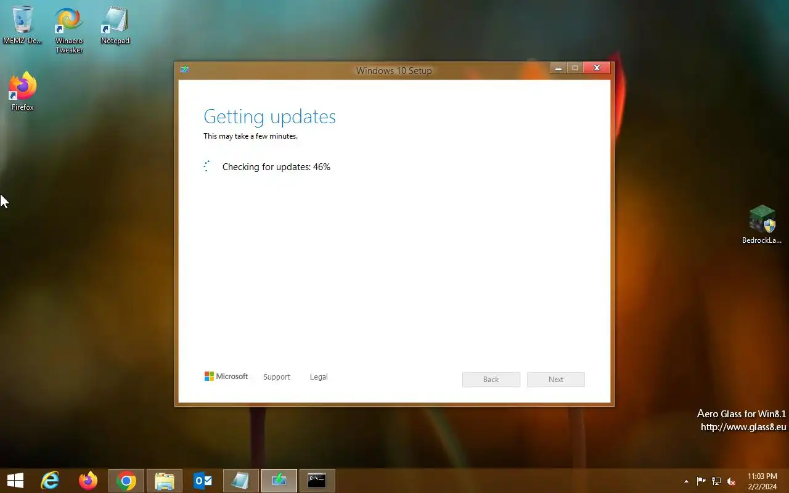Screen dimensions: 789x493
Task: Minimize the Windows 10 Setup window
Action: 558,68
